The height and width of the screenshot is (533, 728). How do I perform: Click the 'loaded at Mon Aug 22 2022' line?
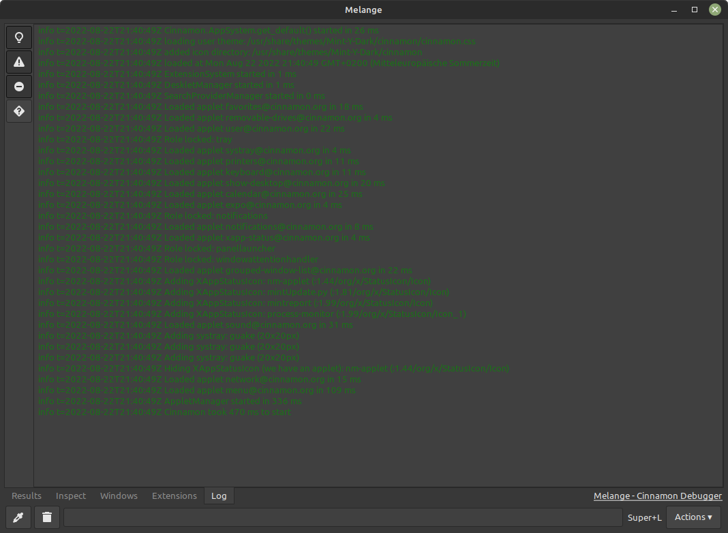(269, 63)
